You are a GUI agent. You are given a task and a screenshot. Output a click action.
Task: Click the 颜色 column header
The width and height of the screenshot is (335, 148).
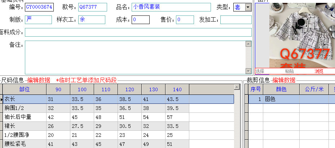[281, 89]
